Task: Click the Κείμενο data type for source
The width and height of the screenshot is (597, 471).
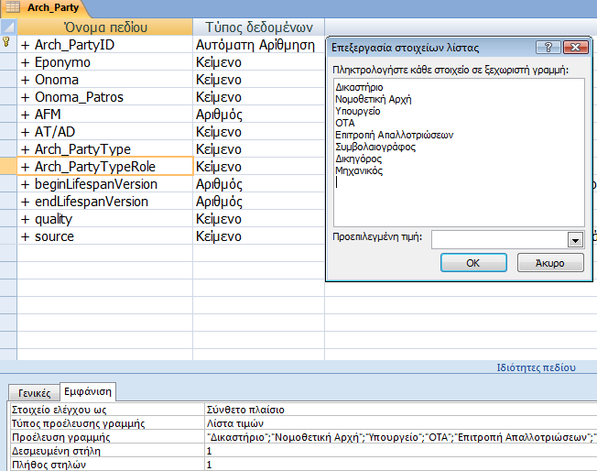Action: [x=259, y=236]
